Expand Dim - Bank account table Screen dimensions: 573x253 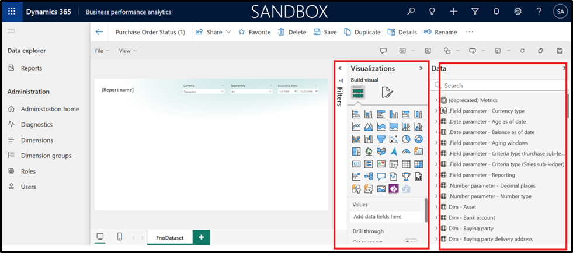pos(436,217)
